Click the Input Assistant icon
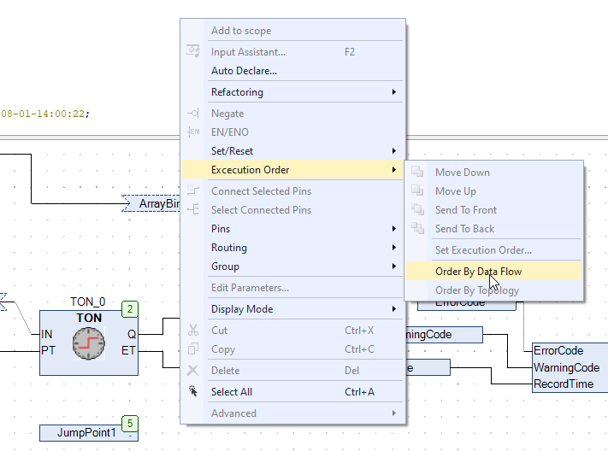 coord(193,51)
